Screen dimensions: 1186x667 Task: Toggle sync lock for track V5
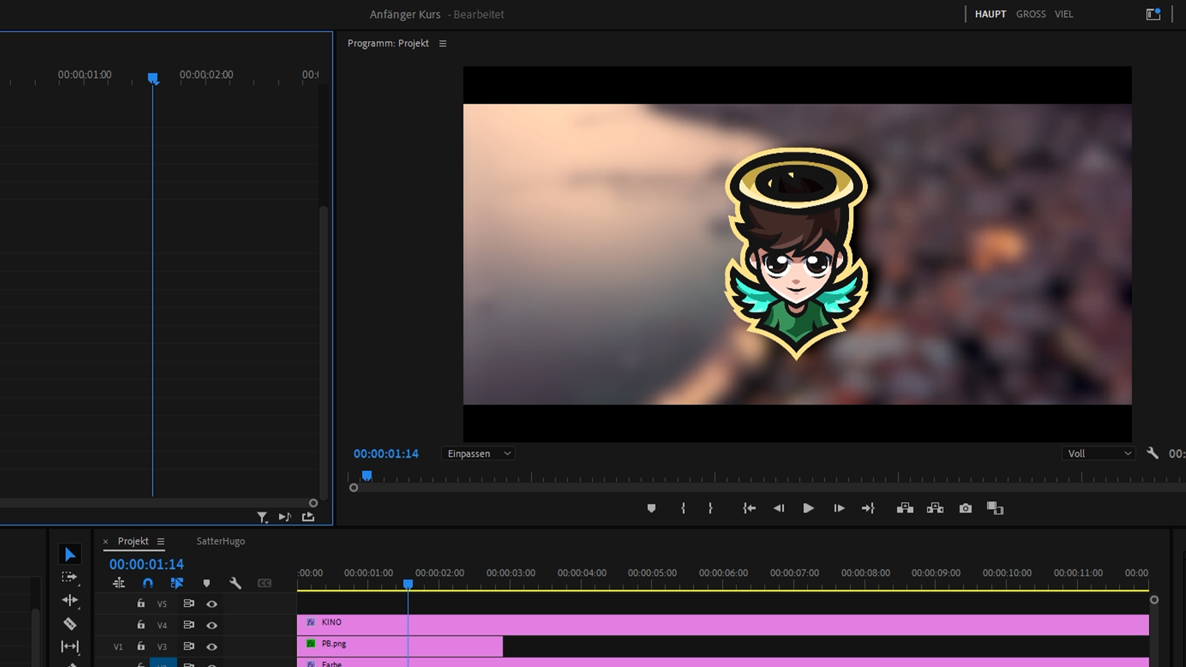[x=189, y=603]
